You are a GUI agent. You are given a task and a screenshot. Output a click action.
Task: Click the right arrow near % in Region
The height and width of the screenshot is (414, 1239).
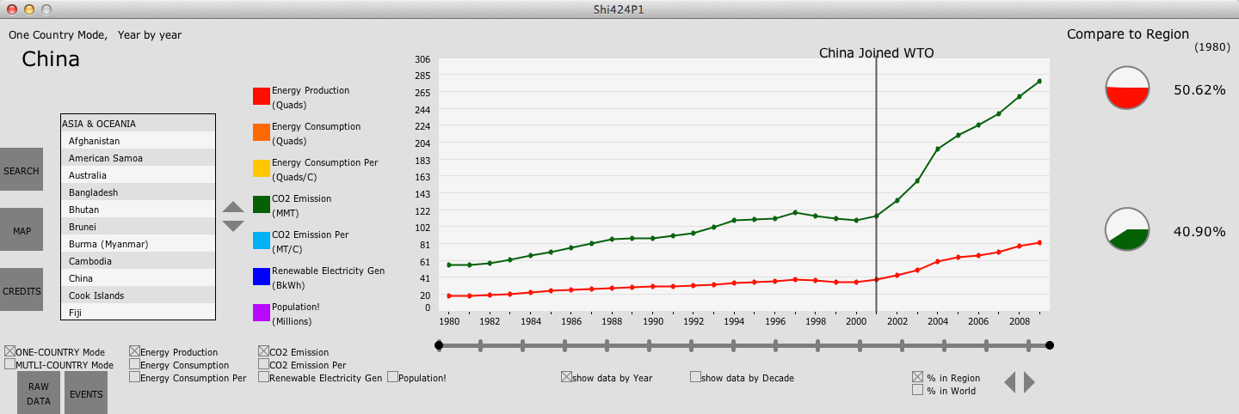(x=1029, y=382)
